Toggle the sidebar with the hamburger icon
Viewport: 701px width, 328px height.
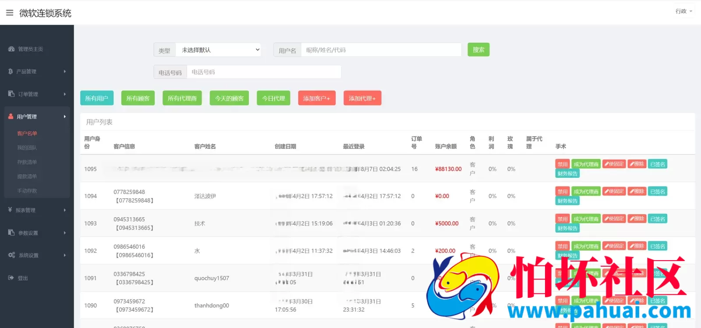[9, 13]
